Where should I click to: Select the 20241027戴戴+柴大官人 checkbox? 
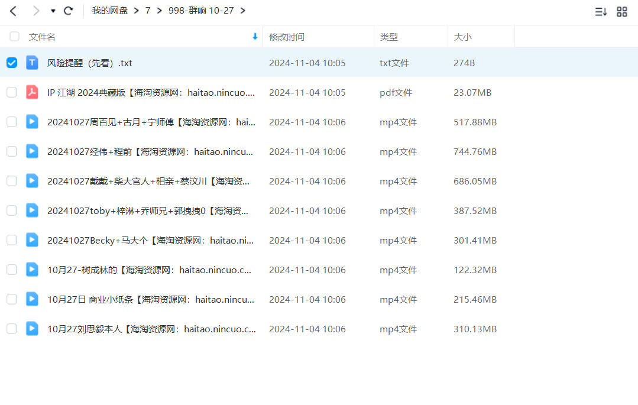tap(12, 181)
